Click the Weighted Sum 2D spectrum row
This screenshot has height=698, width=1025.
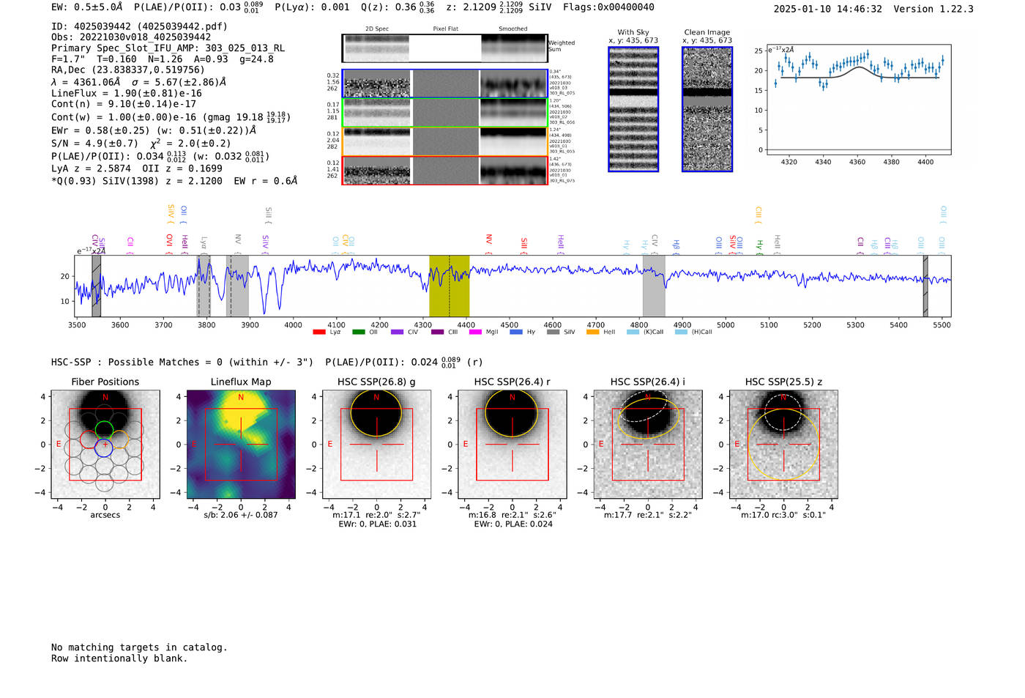click(x=444, y=48)
